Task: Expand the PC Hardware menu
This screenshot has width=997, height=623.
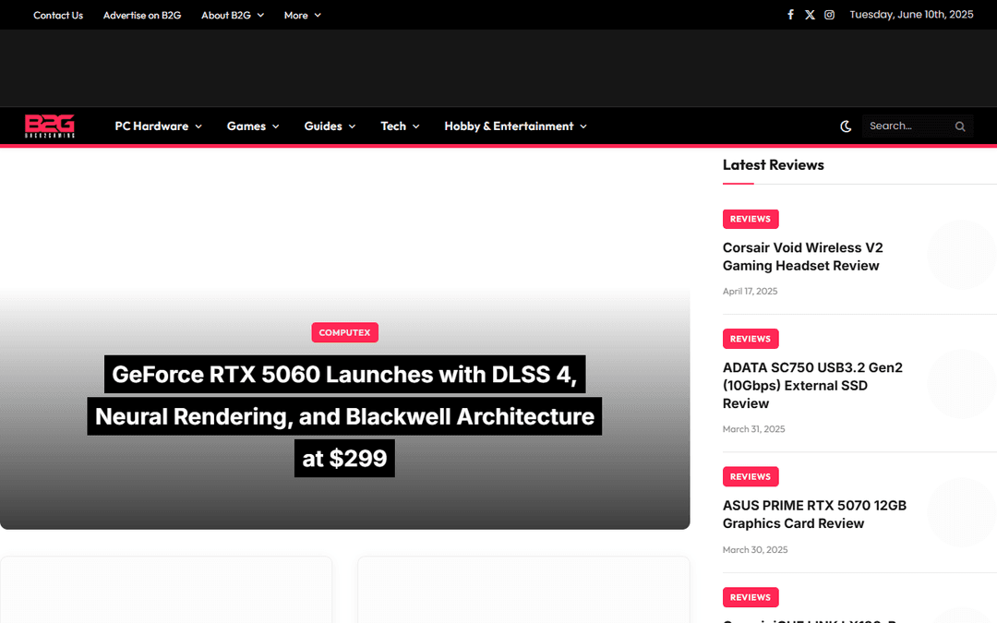Action: 159,126
